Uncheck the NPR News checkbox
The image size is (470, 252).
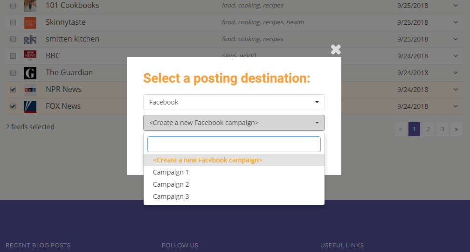(x=13, y=90)
